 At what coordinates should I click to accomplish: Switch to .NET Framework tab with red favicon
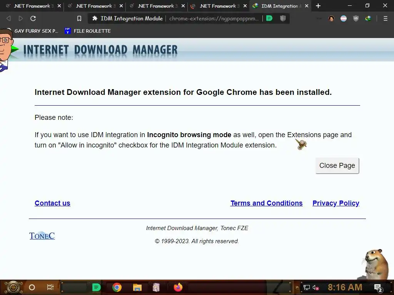(218, 6)
